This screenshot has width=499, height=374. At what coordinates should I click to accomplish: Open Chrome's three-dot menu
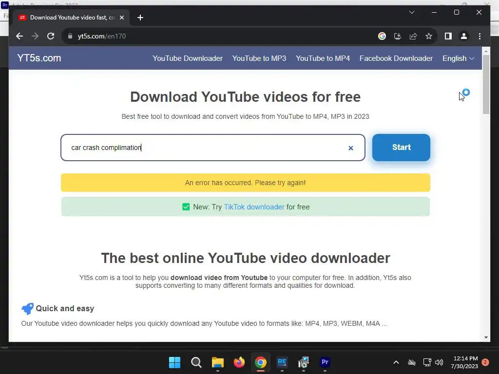480,36
